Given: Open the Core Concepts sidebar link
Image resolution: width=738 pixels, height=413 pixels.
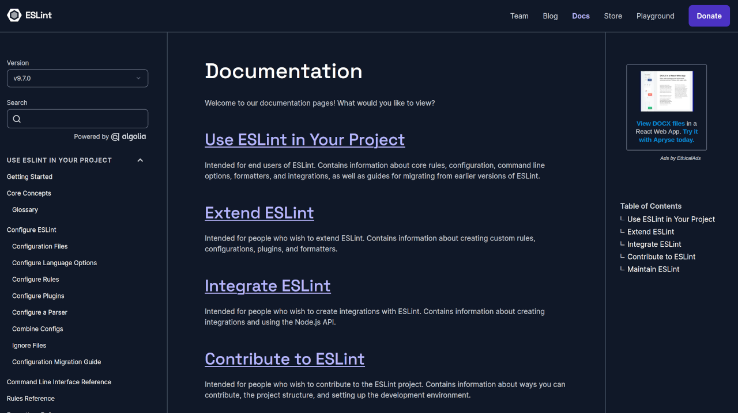Looking at the screenshot, I should coord(29,193).
